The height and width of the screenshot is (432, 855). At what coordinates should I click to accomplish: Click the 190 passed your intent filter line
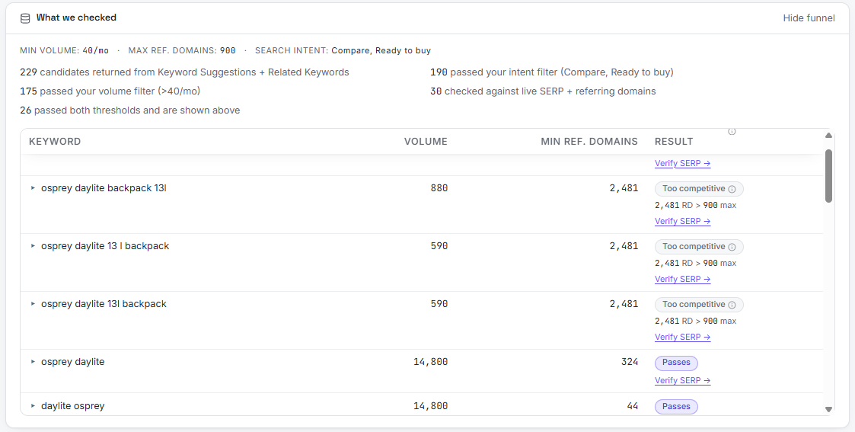pyautogui.click(x=552, y=72)
